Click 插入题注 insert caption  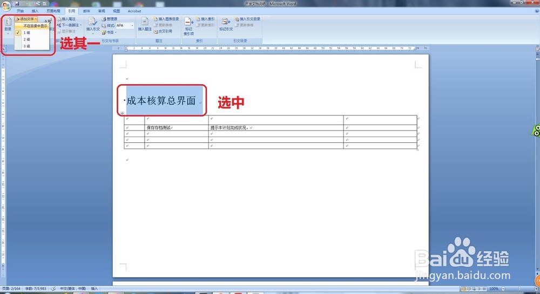pos(145,24)
